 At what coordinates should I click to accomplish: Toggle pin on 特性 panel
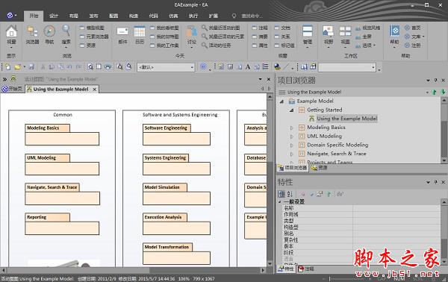click(436, 182)
